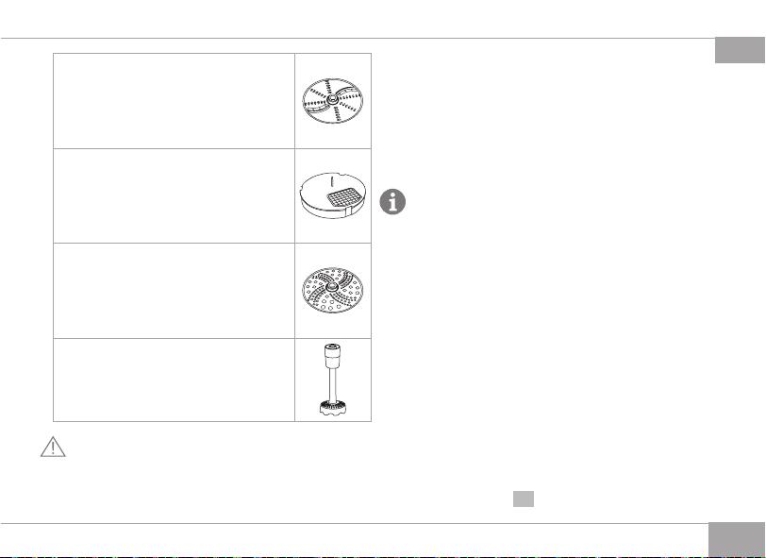Click the empty description cell beside slicing disc

(174, 101)
